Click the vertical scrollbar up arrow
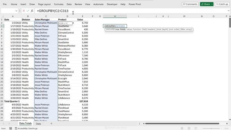Image resolution: width=231 pixels, height=130 pixels. coord(230,16)
